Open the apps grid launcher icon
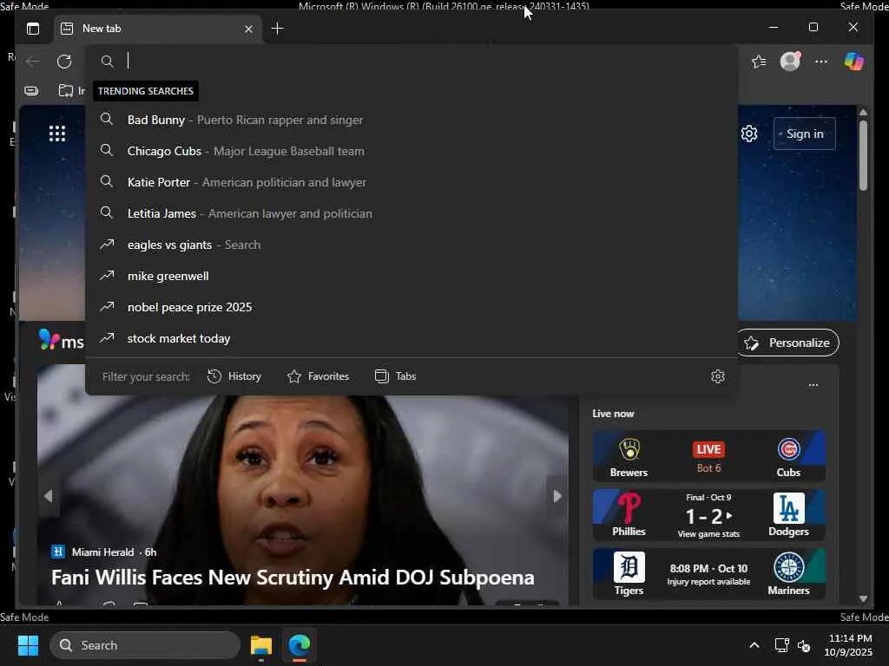The image size is (889, 666). click(57, 134)
